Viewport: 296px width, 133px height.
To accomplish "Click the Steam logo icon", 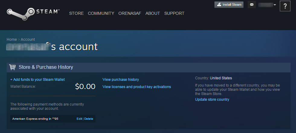I will tap(21, 14).
